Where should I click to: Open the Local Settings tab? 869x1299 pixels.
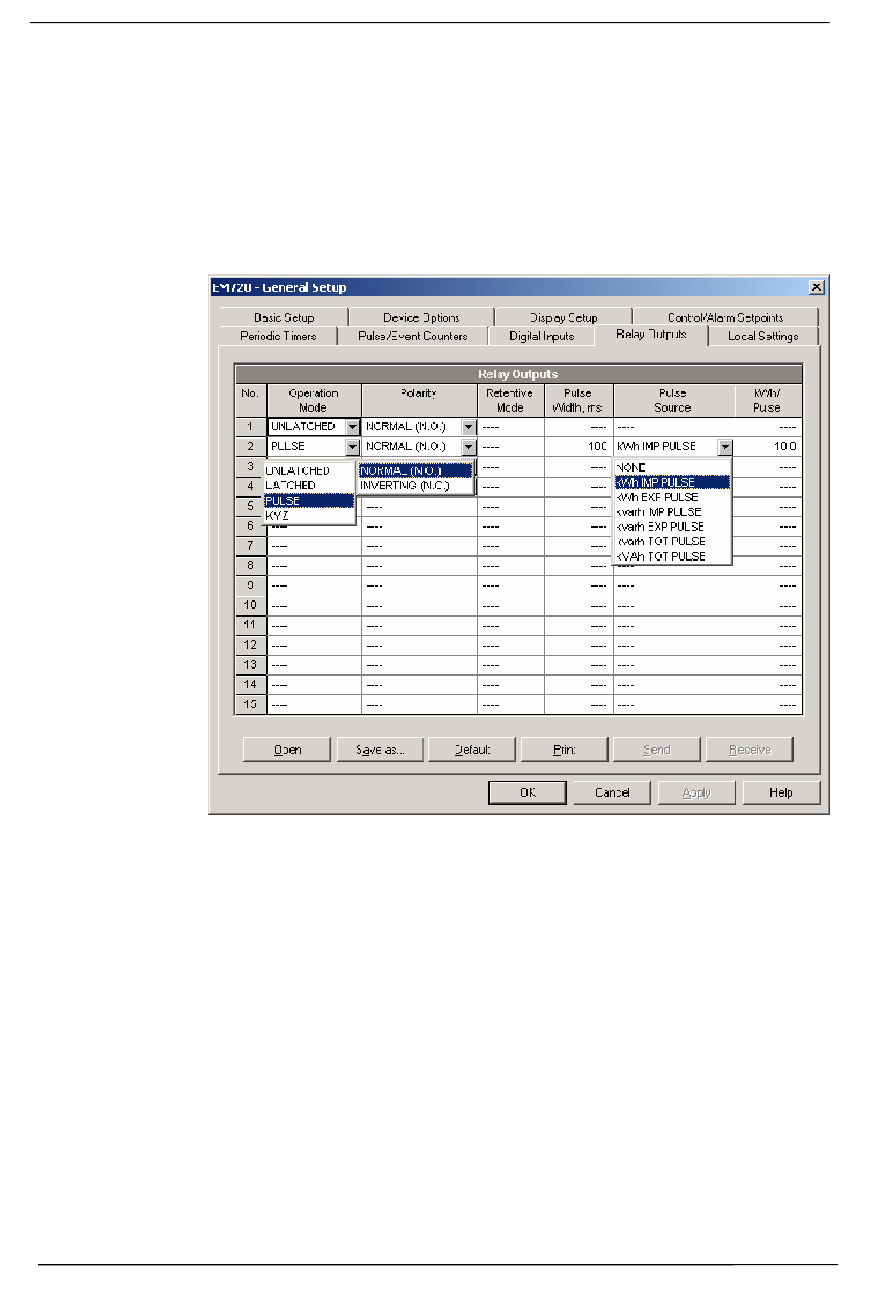pyautogui.click(x=763, y=336)
